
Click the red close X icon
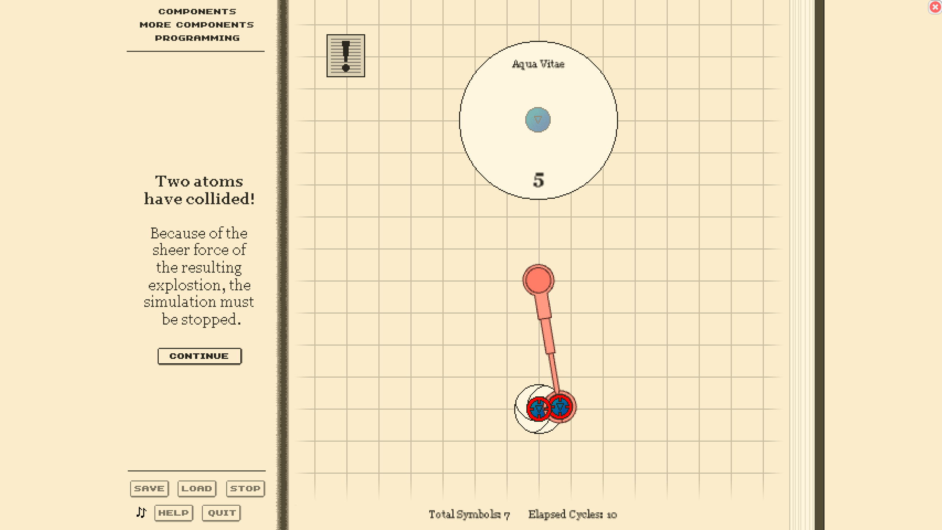tap(935, 7)
